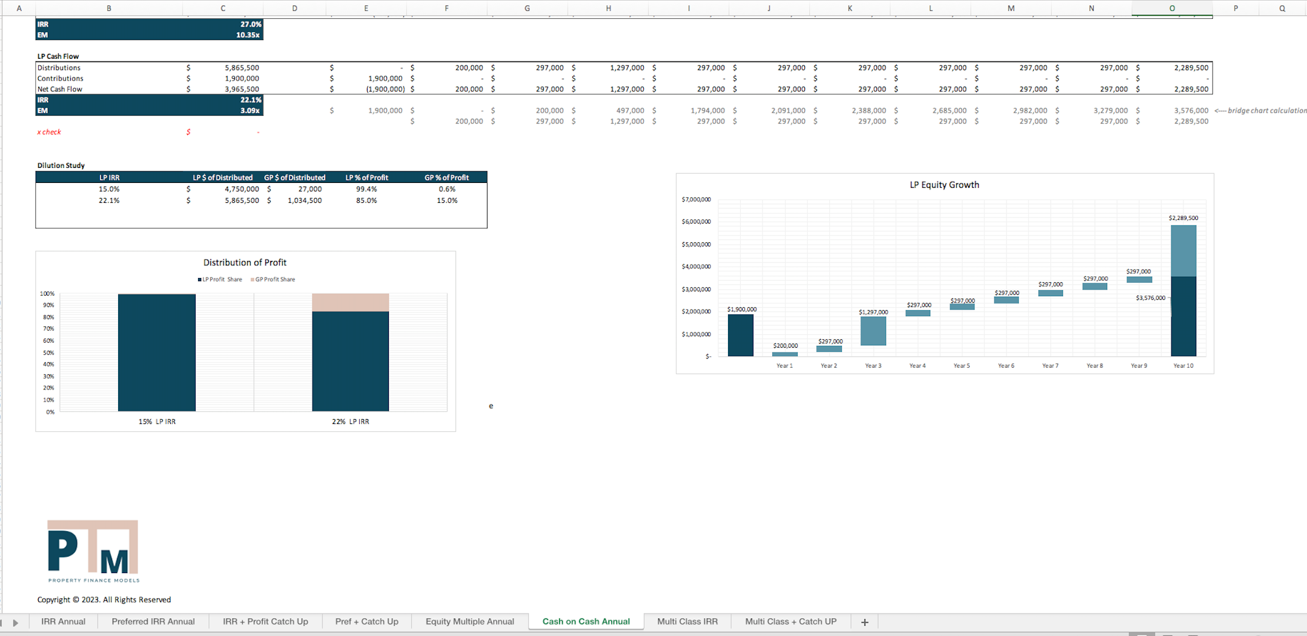
Task: Open the Multi Class + Catch UP sheet
Action: pyautogui.click(x=790, y=621)
